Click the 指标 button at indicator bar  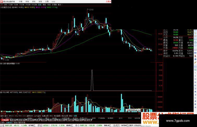click(2, 116)
